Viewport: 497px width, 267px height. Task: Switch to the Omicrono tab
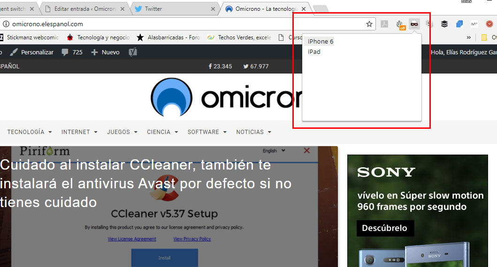click(266, 9)
